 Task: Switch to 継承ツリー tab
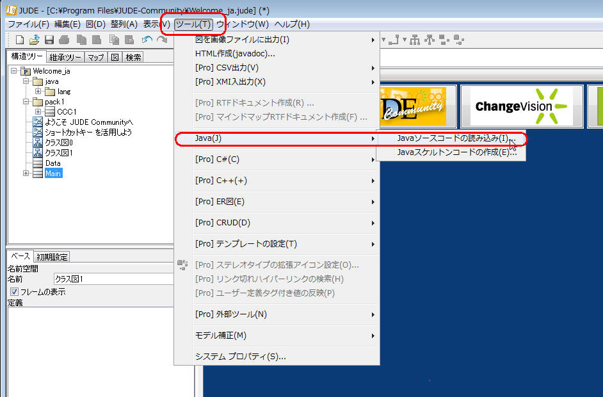click(x=65, y=57)
